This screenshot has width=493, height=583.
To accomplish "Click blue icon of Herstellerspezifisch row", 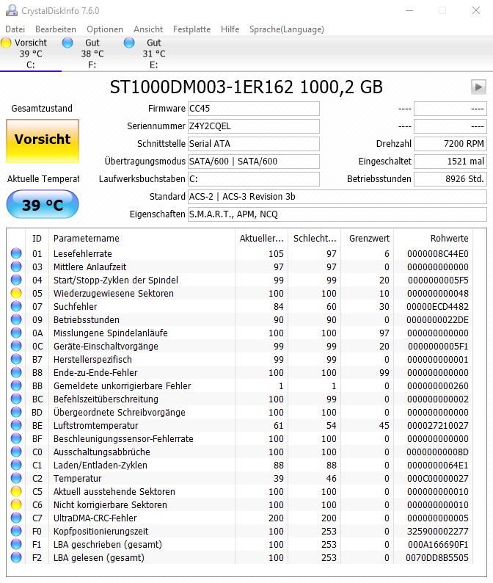I will coord(16,360).
